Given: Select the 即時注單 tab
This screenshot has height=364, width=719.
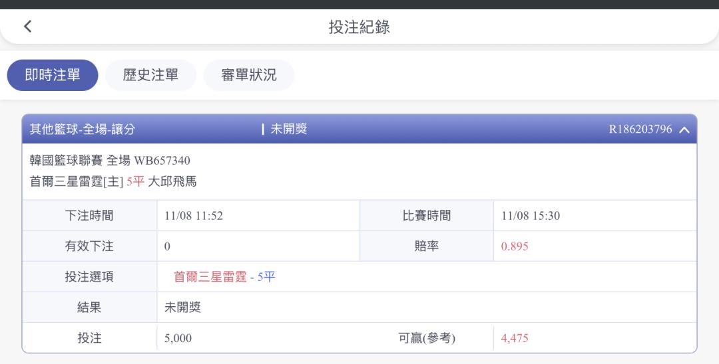Looking at the screenshot, I should click(53, 75).
